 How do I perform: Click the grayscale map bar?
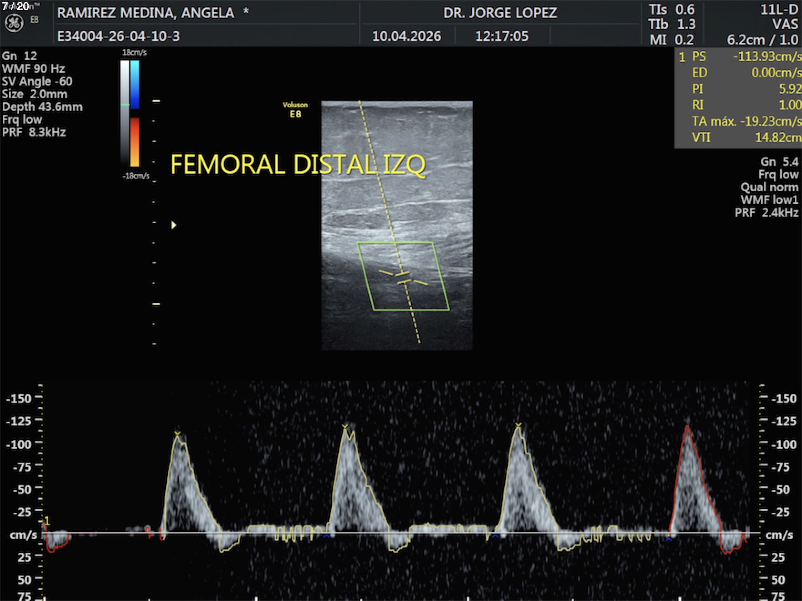125,112
